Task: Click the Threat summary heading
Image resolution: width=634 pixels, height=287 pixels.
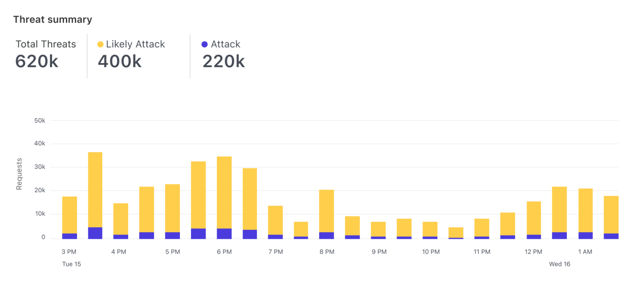Action: (x=53, y=20)
